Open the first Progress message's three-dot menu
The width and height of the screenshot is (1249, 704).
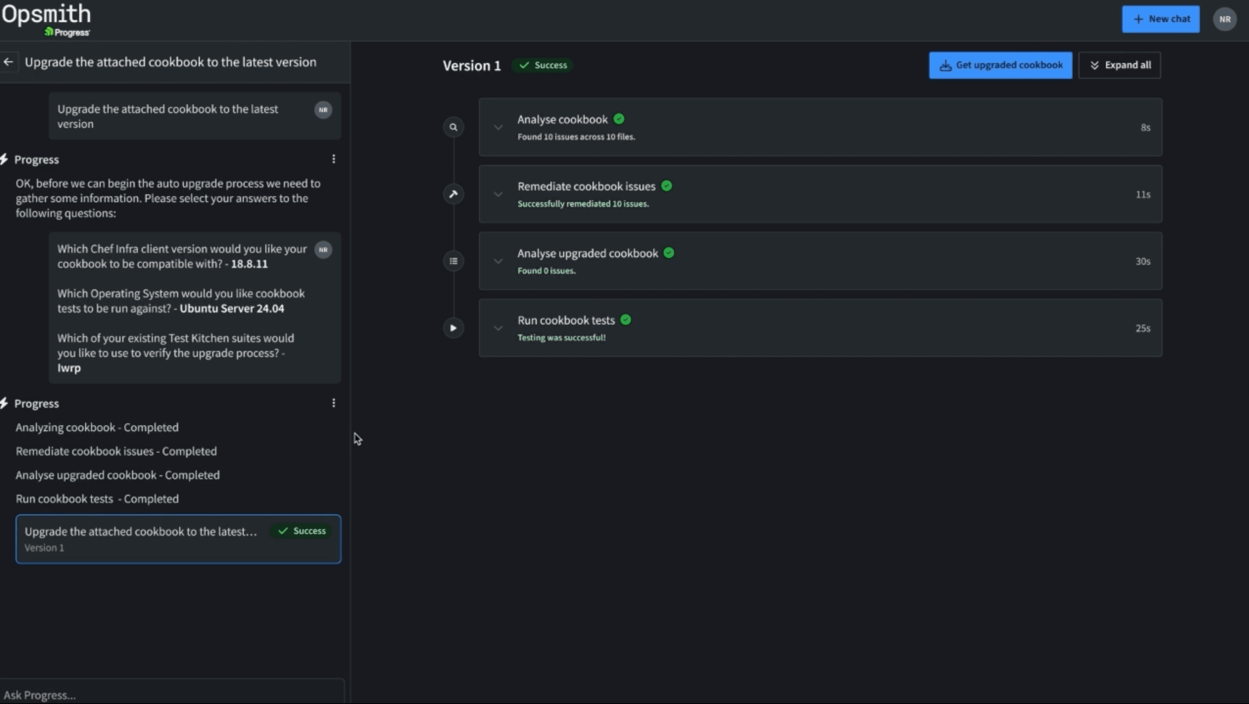pyautogui.click(x=333, y=159)
